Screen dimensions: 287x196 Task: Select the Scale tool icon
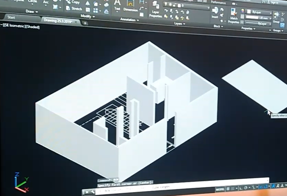click(88, 10)
